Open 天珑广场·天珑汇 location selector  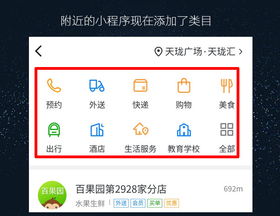click(x=199, y=52)
